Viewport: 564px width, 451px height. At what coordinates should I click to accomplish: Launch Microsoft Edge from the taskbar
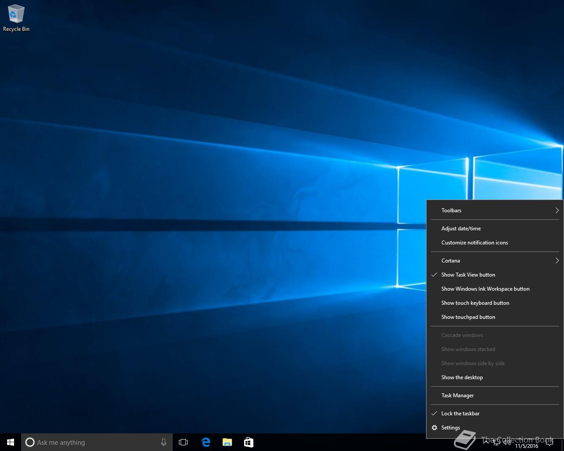pos(206,442)
